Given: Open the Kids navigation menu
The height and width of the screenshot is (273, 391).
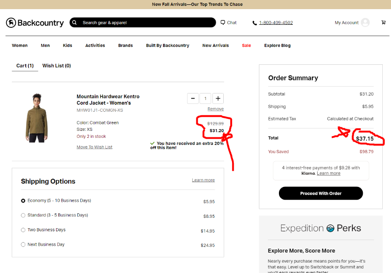Looking at the screenshot, I should pos(67,45).
